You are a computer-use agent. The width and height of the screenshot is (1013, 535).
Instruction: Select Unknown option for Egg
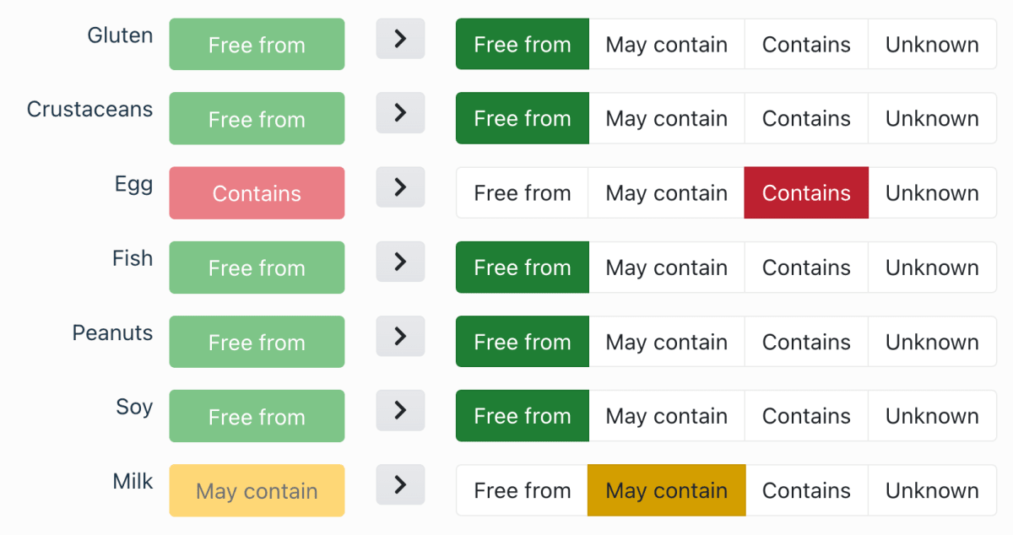932,193
